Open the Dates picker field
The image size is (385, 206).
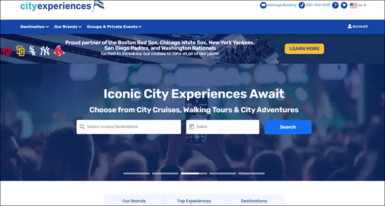click(223, 127)
